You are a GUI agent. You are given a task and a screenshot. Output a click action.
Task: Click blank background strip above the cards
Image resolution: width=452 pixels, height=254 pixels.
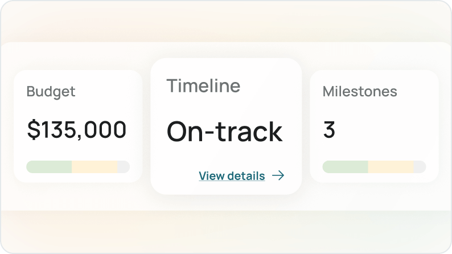226,23
